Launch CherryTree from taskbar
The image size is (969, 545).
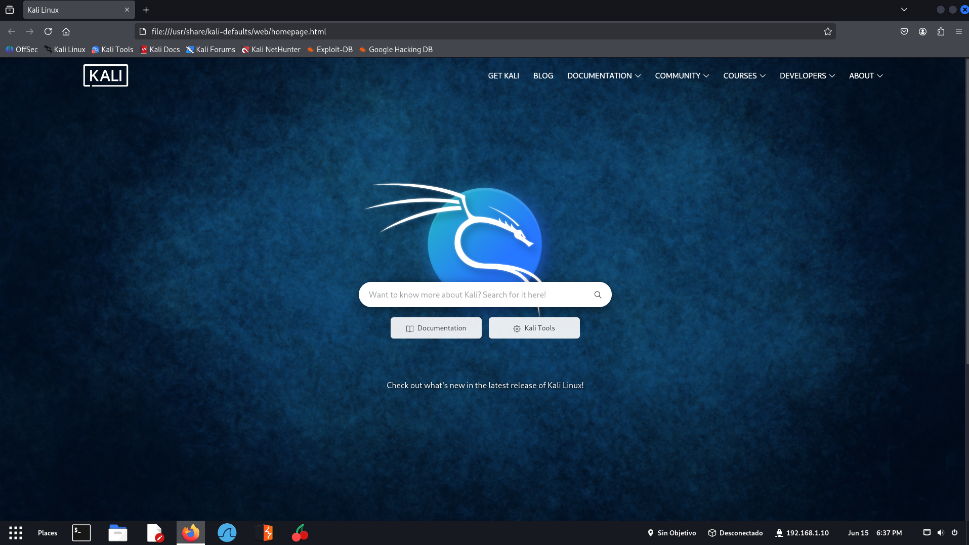point(300,533)
